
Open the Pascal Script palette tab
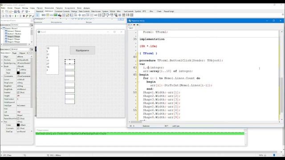(169, 11)
